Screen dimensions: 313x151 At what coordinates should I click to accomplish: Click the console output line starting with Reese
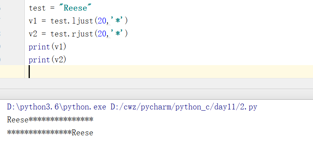(50, 120)
